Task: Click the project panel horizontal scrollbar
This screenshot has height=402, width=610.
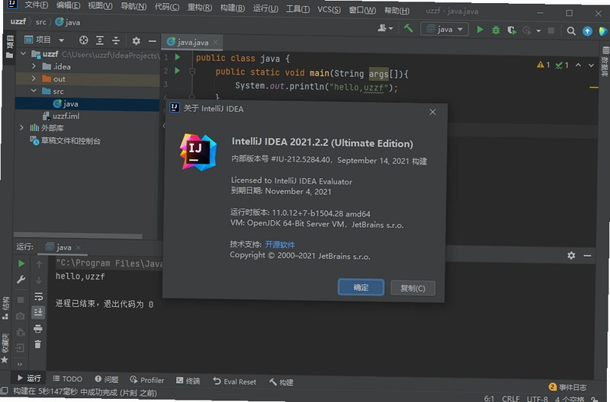Action: pyautogui.click(x=78, y=235)
